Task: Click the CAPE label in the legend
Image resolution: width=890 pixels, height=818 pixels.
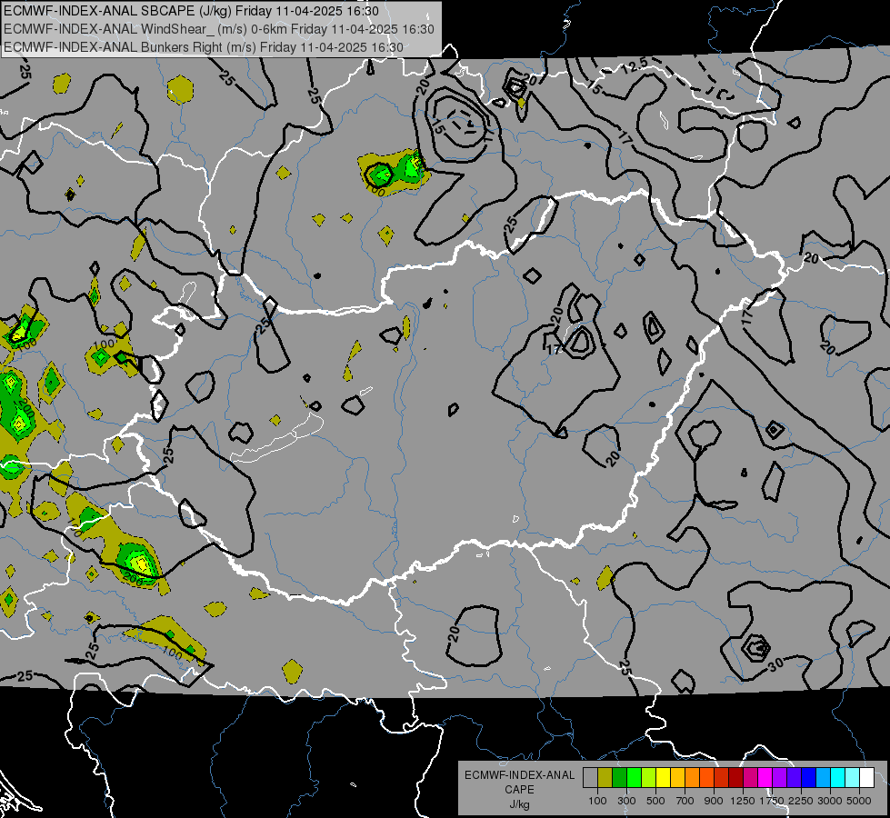Action: pyautogui.click(x=519, y=790)
